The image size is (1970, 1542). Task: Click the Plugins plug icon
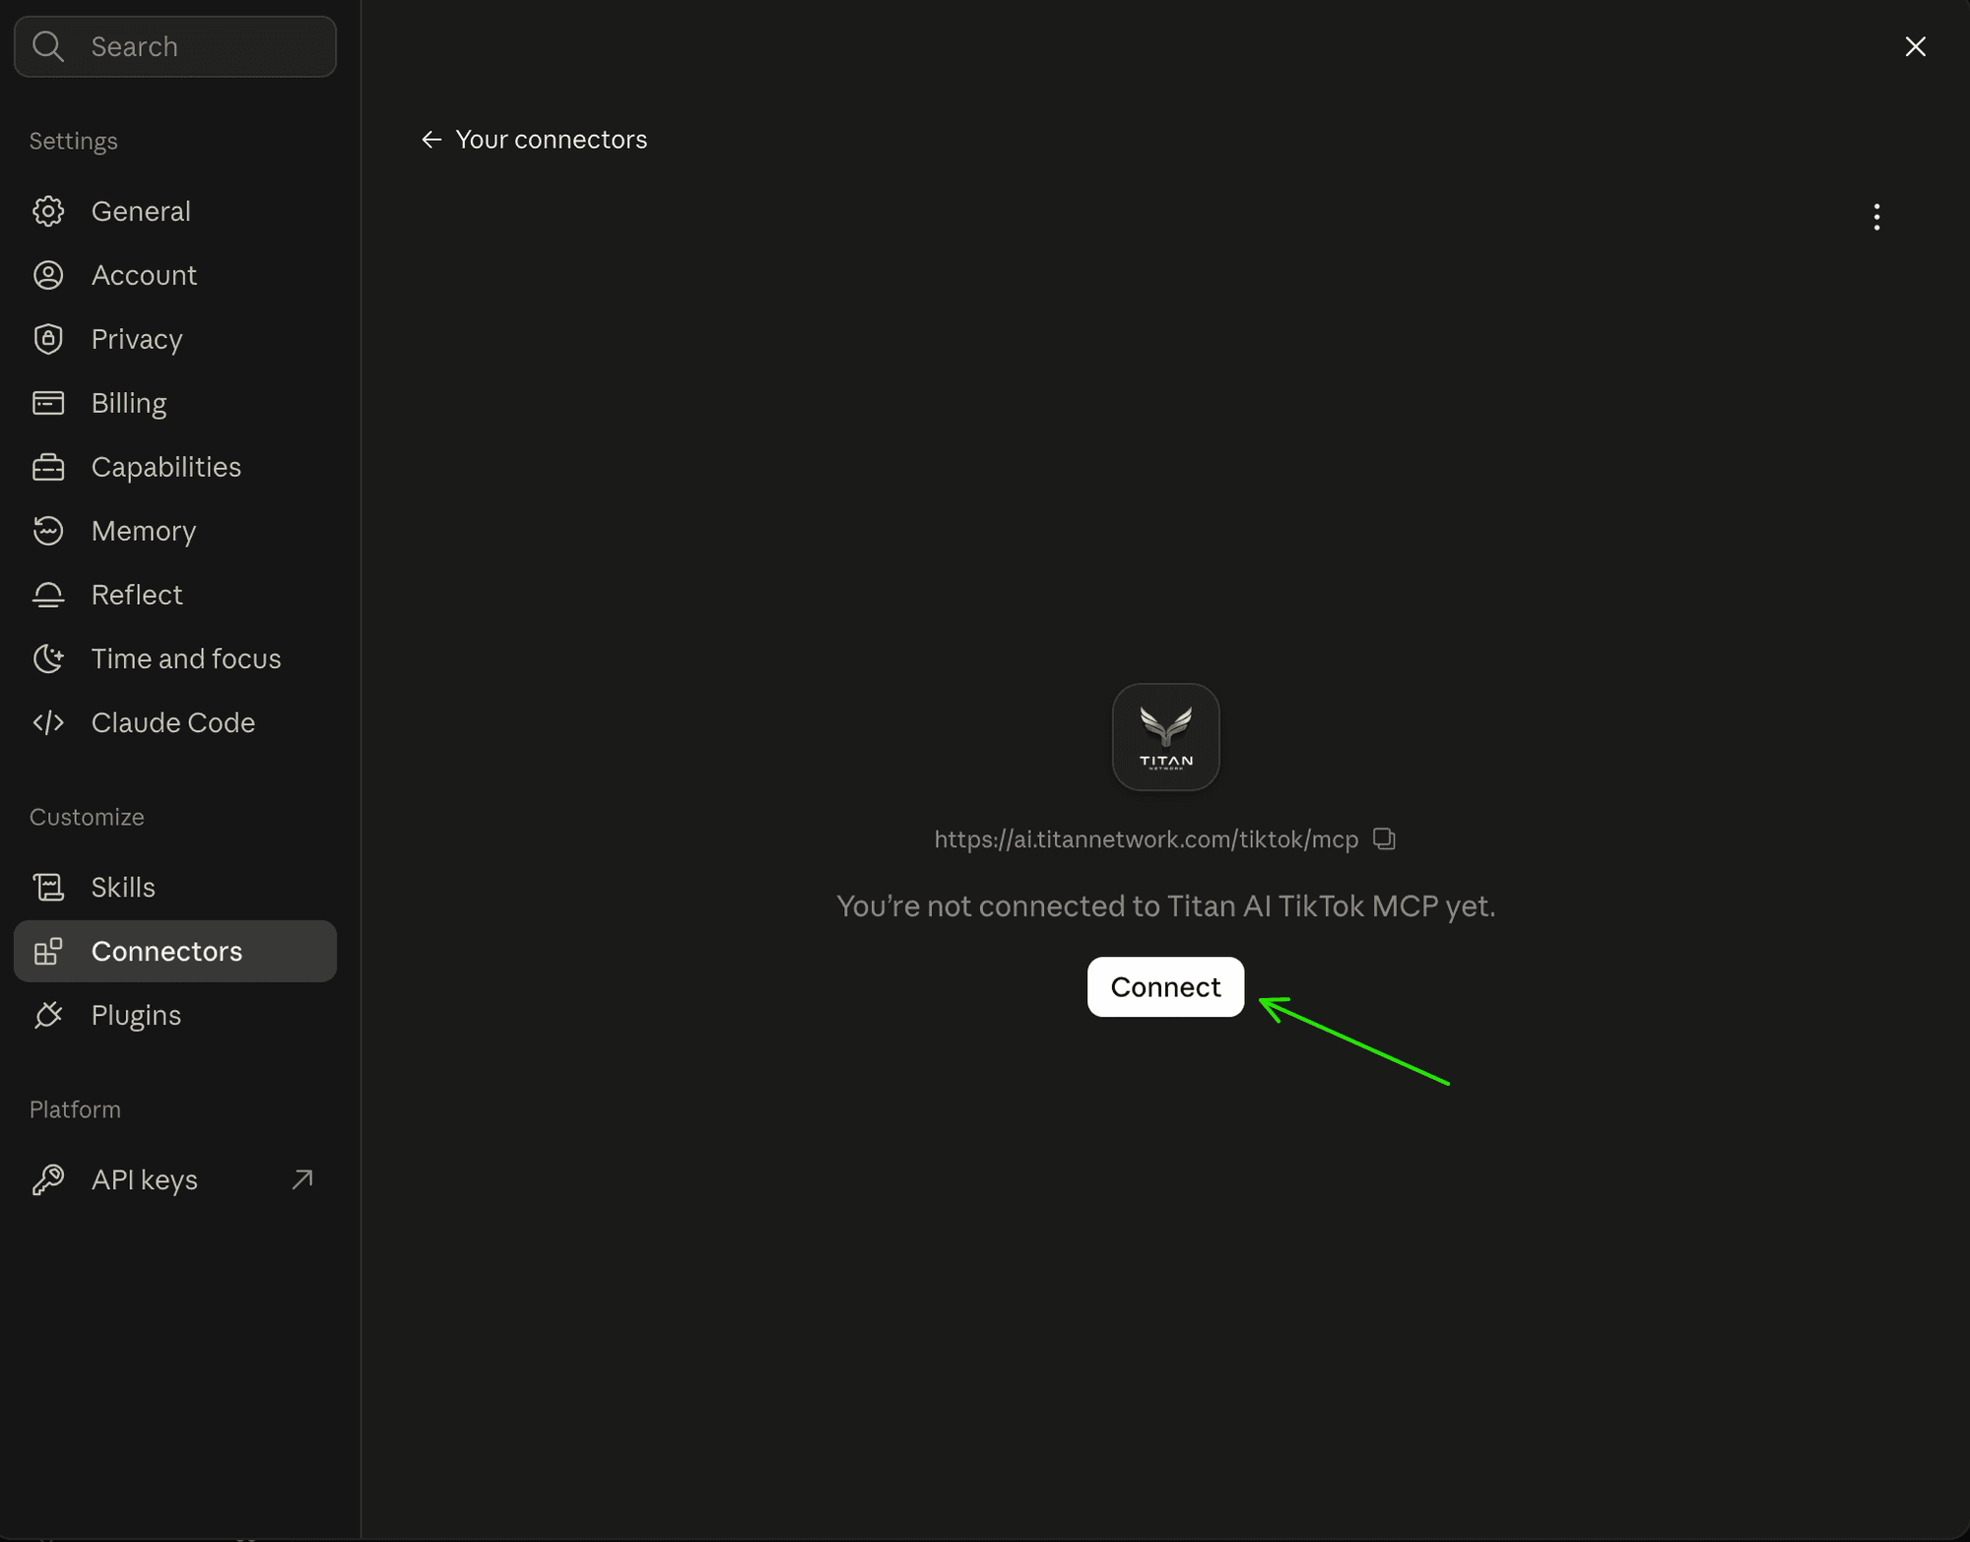coord(48,1015)
